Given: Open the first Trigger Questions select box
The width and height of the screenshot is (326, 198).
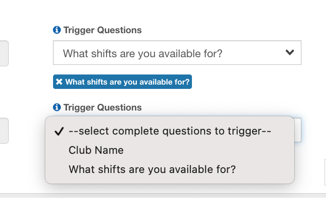Looking at the screenshot, I should [x=177, y=53].
